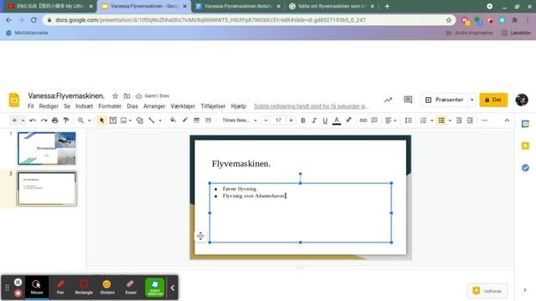Open the Google Keep side panel icon

pos(525,146)
